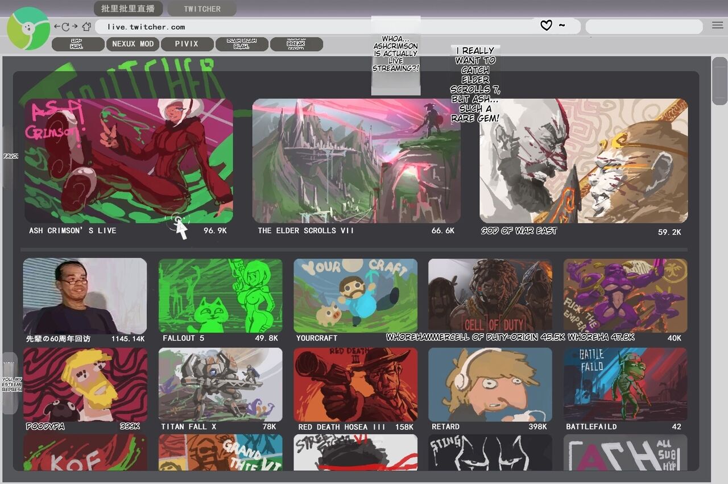Viewport: 728px width, 484px height.
Task: Open The Elder Scrolls VII stream thumbnail
Action: [x=356, y=161]
